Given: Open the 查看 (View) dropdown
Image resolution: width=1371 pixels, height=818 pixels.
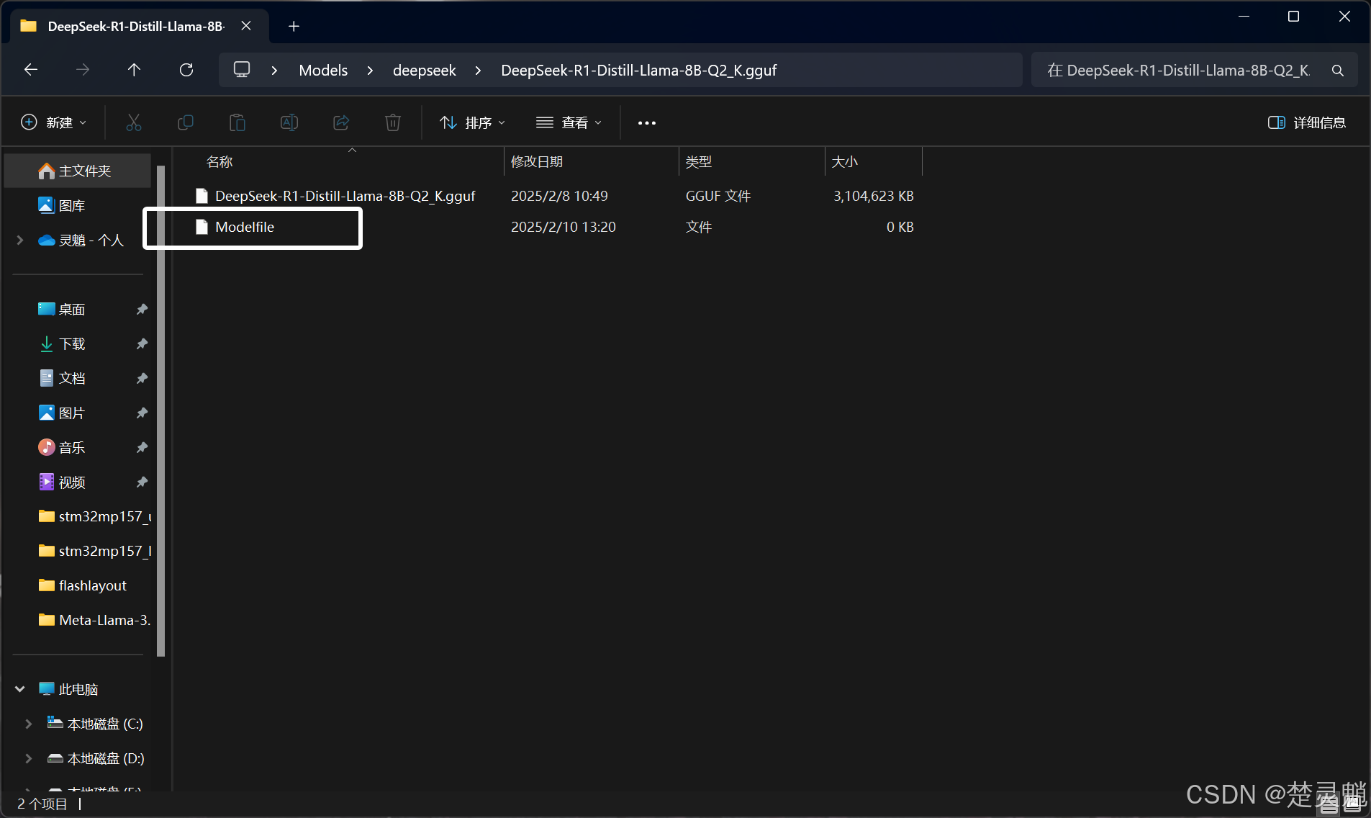Looking at the screenshot, I should tap(569, 122).
